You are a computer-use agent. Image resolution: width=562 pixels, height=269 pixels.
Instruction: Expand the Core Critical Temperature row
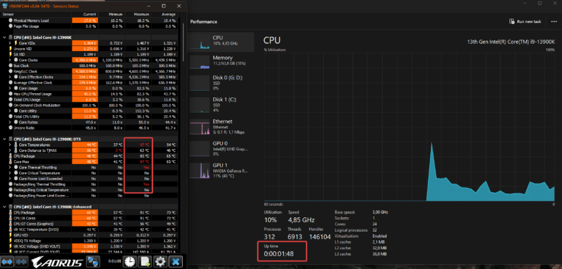pyautogui.click(x=10, y=173)
